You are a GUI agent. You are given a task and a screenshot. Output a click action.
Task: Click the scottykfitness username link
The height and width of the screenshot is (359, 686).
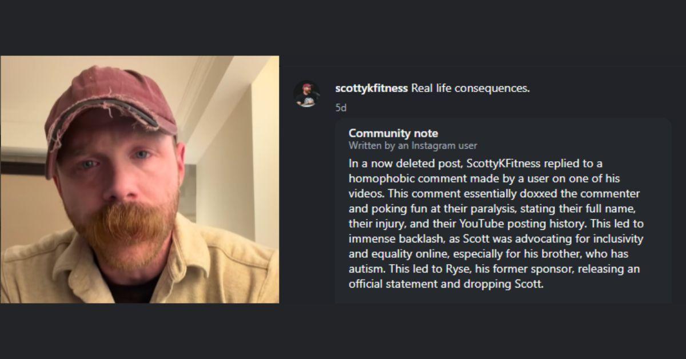pyautogui.click(x=372, y=89)
